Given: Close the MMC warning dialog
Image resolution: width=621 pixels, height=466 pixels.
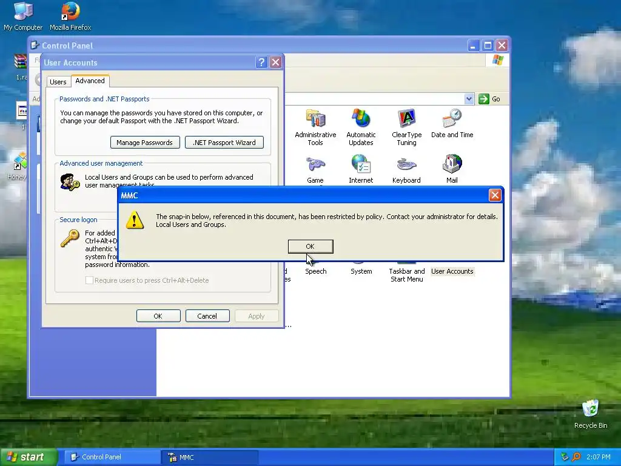Looking at the screenshot, I should pyautogui.click(x=495, y=195).
